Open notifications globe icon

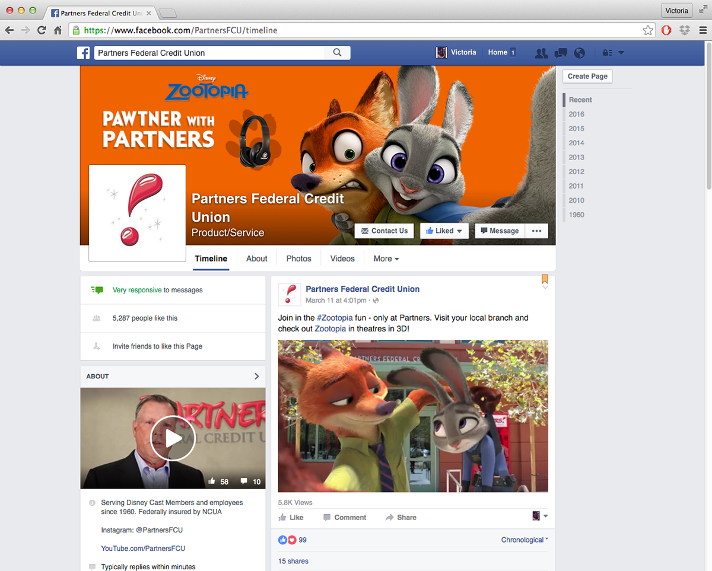pos(580,53)
